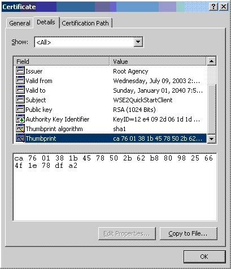The height and width of the screenshot is (269, 231).
Task: Click the Show <All> combo box field
Action: point(89,42)
